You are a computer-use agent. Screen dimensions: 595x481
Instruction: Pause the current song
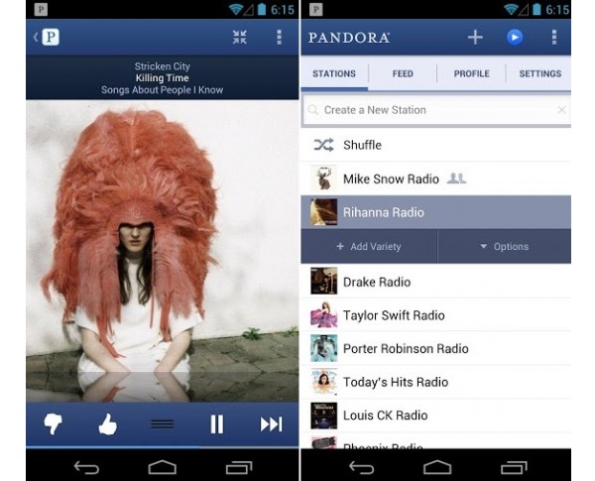216,423
